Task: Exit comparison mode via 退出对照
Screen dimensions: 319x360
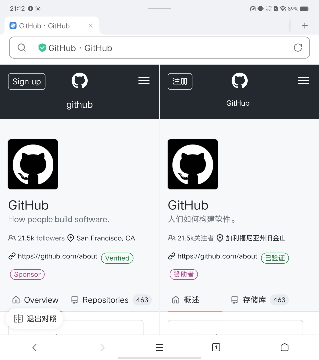Action: click(35, 319)
